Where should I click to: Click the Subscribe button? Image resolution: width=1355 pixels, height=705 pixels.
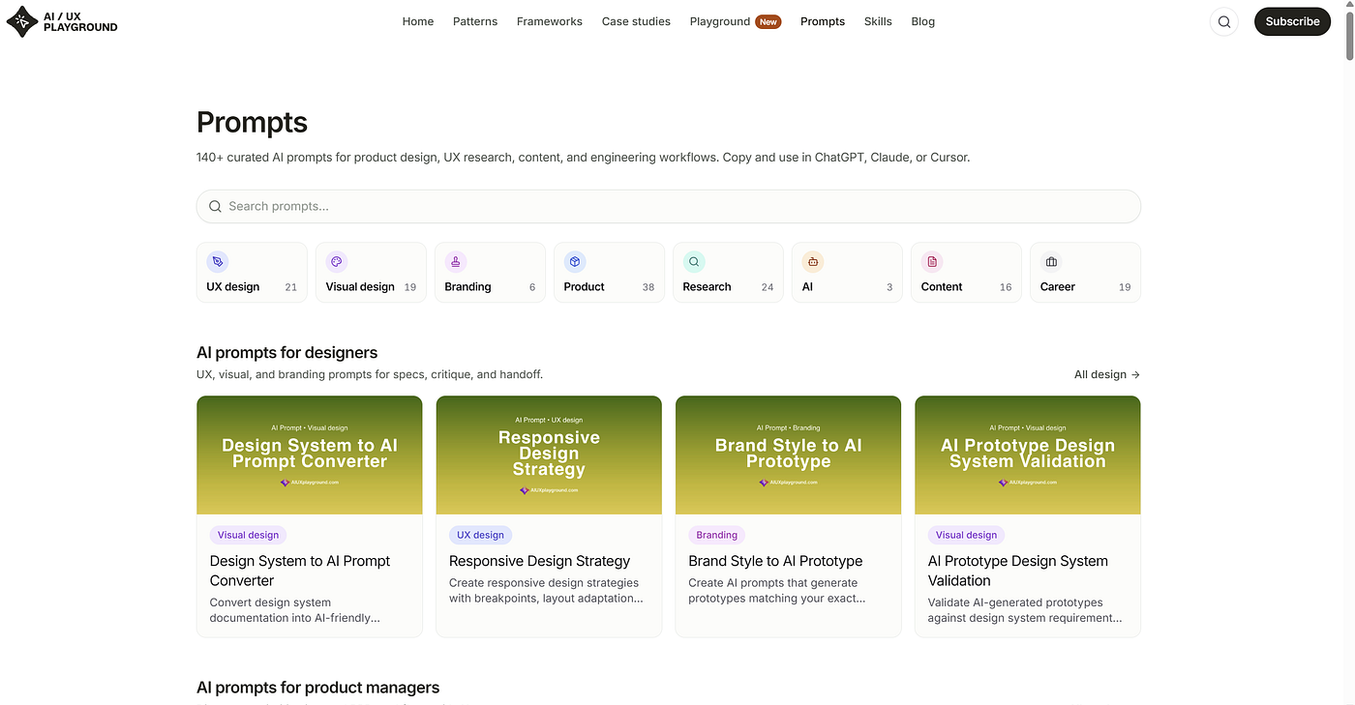(1292, 21)
